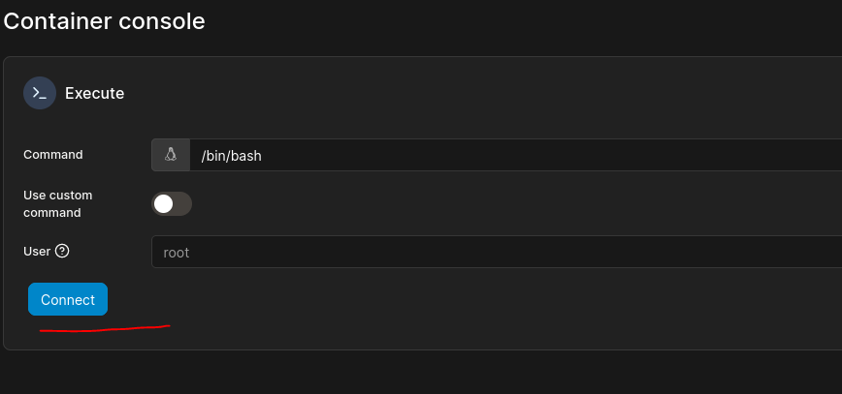842x394 pixels.
Task: Enable the Use custom command switch
Action: click(x=172, y=203)
